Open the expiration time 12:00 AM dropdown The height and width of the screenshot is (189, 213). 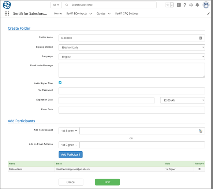[x=183, y=100]
